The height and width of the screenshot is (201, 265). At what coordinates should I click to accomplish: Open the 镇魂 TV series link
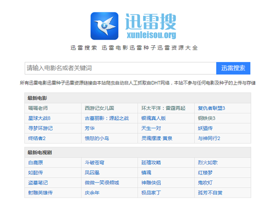[x=146, y=172]
